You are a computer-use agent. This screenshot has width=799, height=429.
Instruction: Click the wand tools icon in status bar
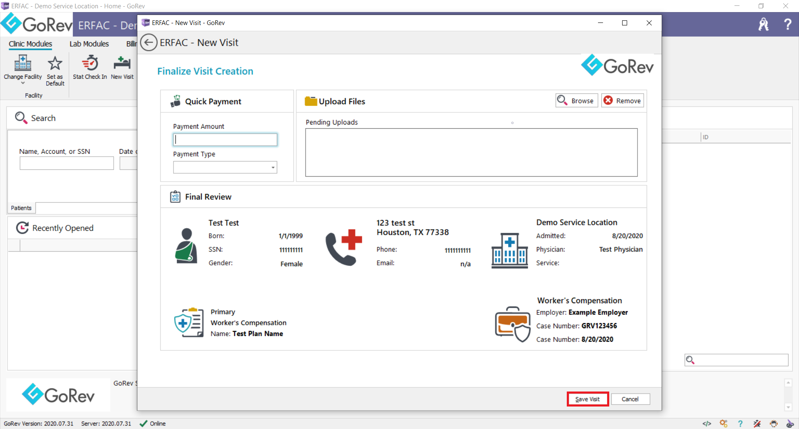757,424
